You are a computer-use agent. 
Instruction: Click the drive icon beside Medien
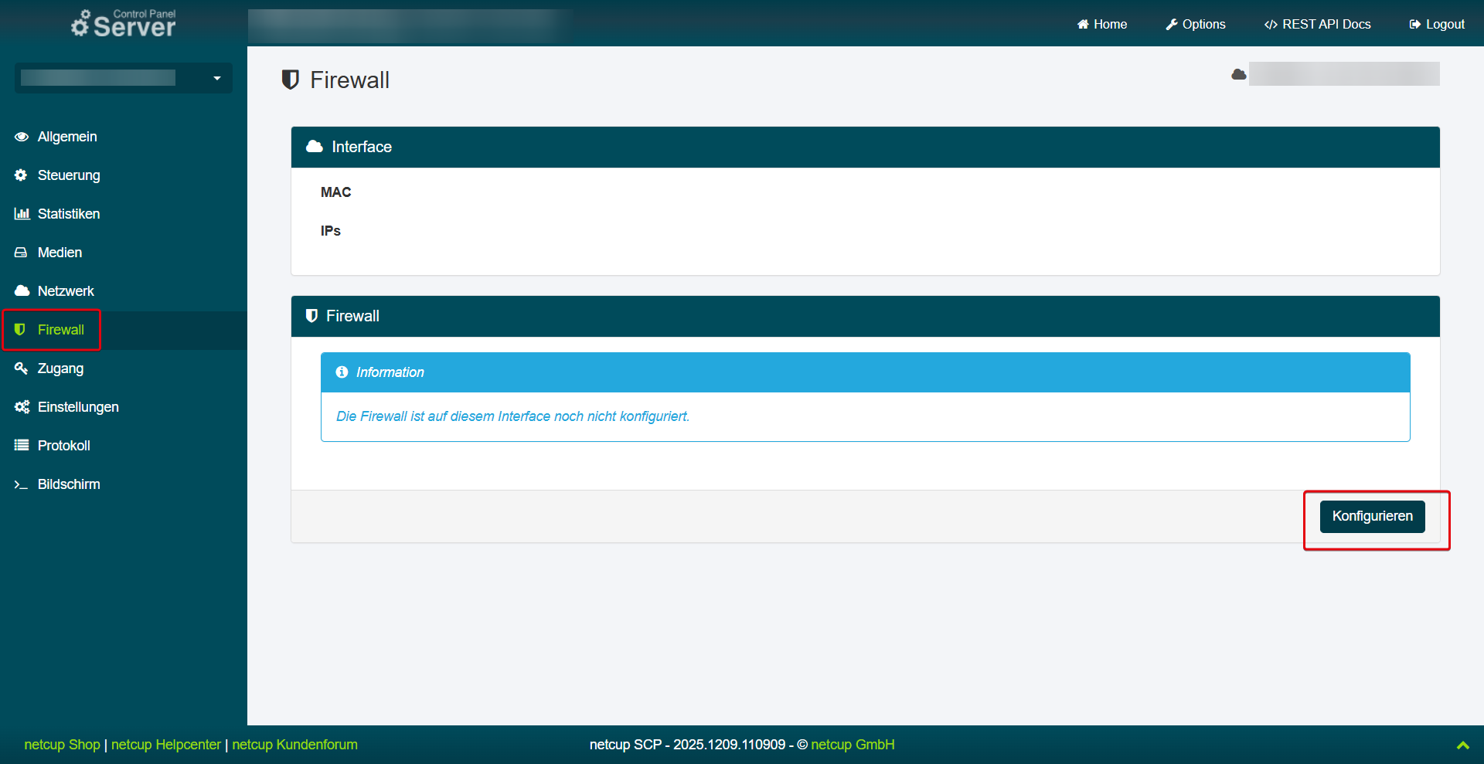coord(21,253)
